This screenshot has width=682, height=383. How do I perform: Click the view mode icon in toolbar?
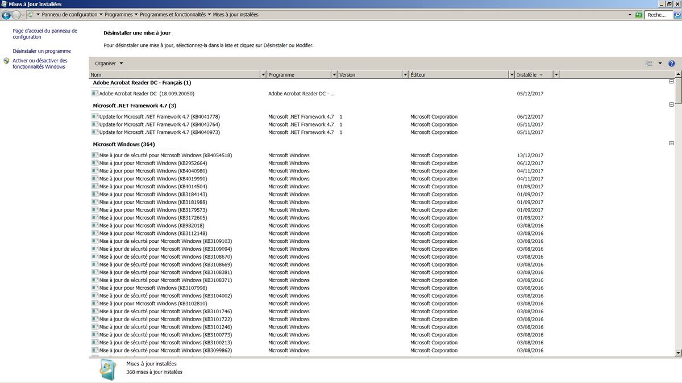(x=648, y=64)
